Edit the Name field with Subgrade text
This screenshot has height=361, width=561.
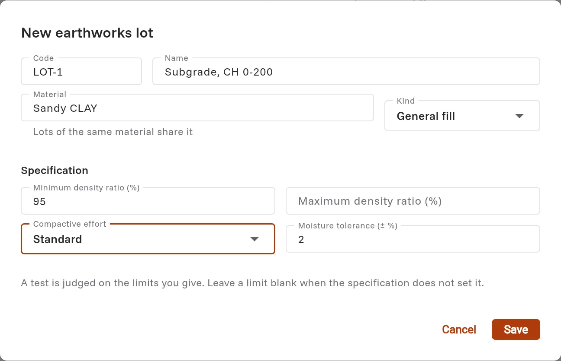(346, 71)
